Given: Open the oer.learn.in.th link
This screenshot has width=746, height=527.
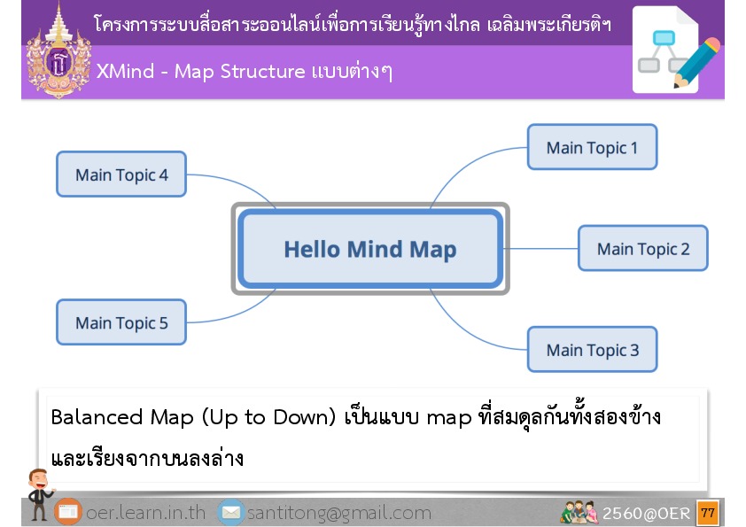Looking at the screenshot, I should (145, 513).
